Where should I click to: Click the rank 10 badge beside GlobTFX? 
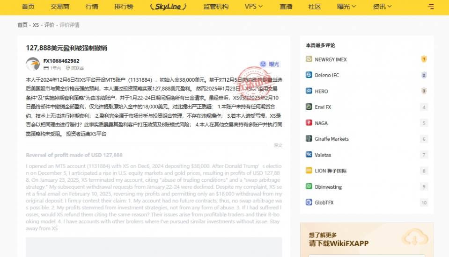point(424,202)
